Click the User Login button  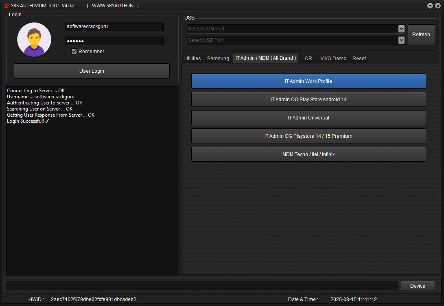(92, 71)
